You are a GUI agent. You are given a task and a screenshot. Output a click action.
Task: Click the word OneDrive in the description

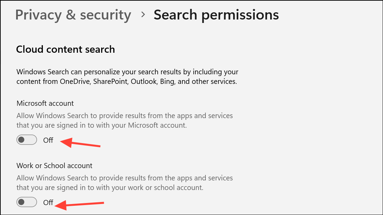(x=74, y=82)
